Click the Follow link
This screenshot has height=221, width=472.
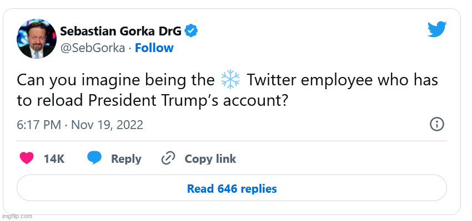pyautogui.click(x=154, y=48)
